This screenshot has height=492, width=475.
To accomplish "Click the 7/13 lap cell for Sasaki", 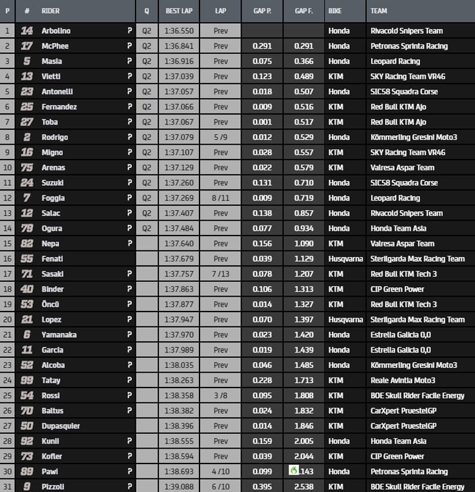I will click(x=220, y=274).
